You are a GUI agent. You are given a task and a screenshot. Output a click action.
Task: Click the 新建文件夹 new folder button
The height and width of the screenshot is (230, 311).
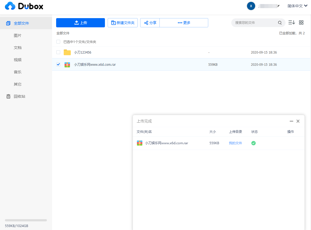point(123,23)
